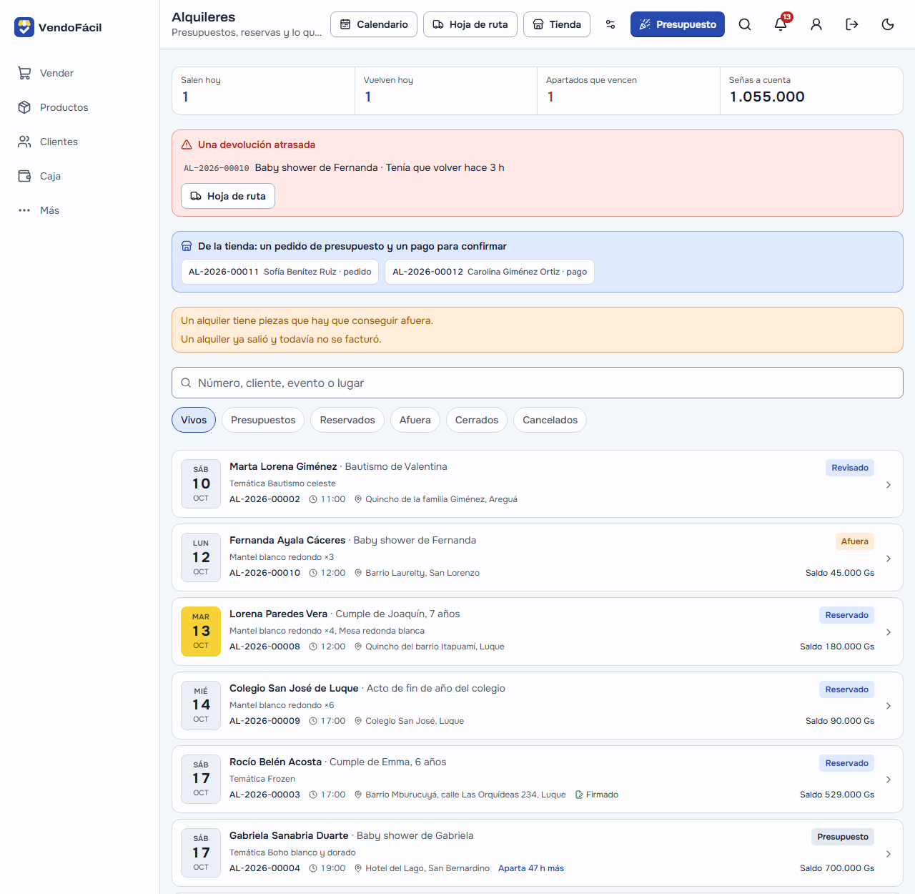Click the Firmado signed document icon
Image resolution: width=915 pixels, height=894 pixels.
(579, 795)
